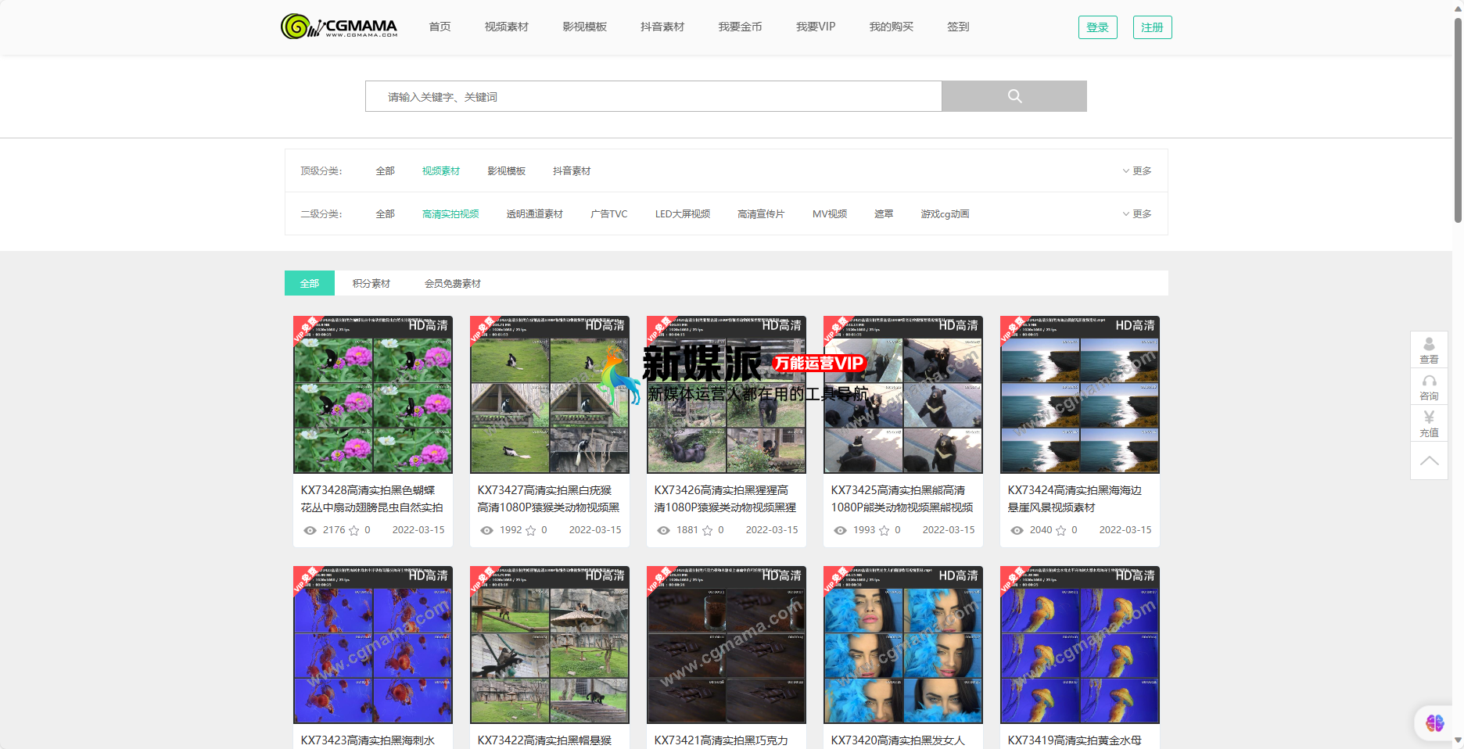Select 全部 in the 二级分类 row
Image resolution: width=1464 pixels, height=749 pixels.
386,213
